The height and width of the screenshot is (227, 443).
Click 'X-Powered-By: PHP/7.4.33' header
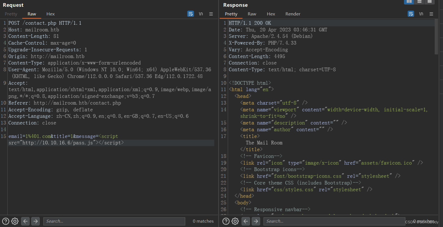click(x=263, y=43)
